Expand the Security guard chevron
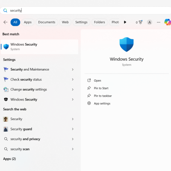Viewport: 171px width, 171px height. (x=73, y=129)
